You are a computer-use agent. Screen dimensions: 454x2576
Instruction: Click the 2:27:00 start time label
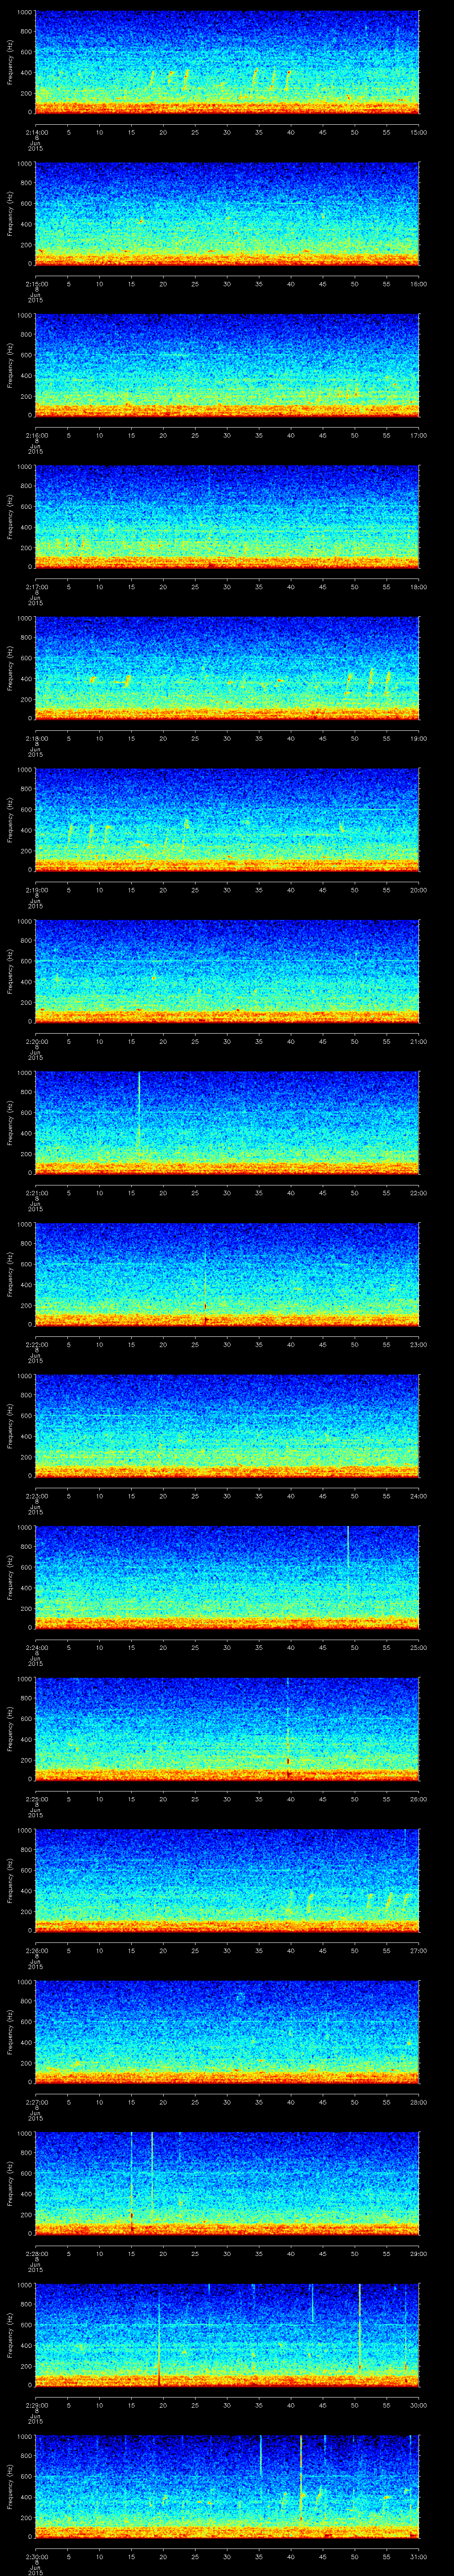point(36,2102)
